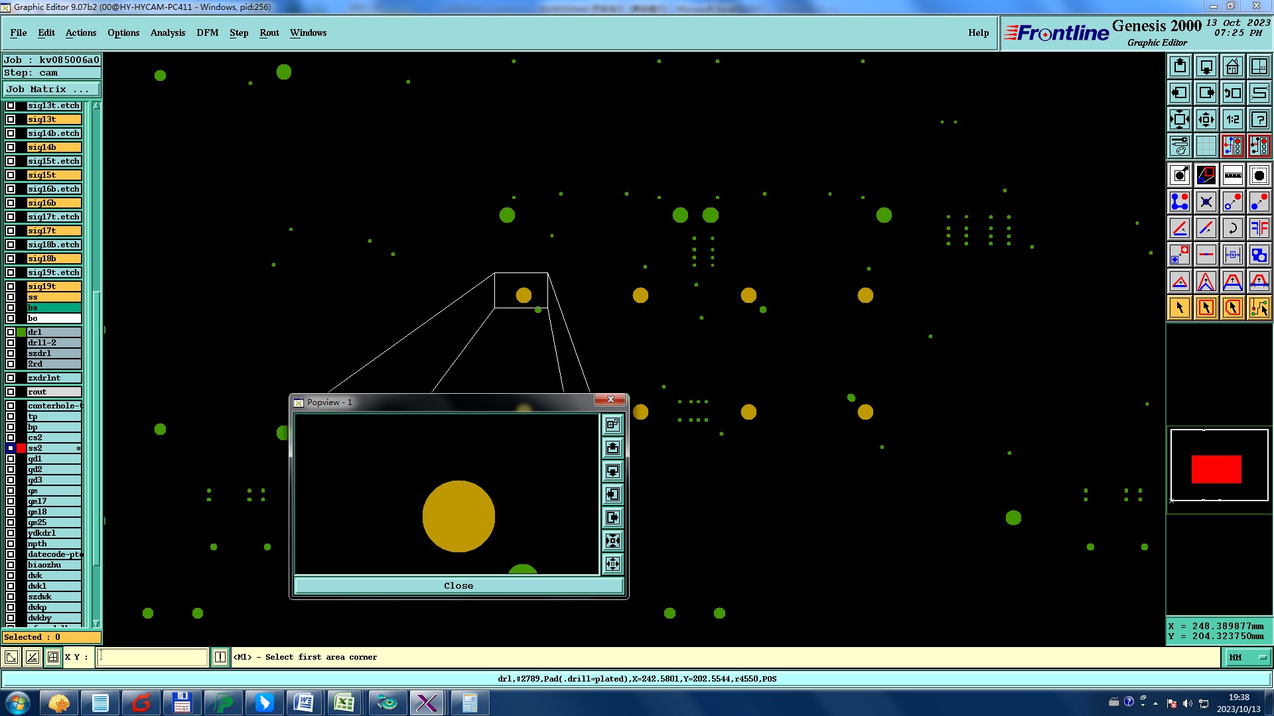Open Windows Start button
This screenshot has height=716, width=1274.
point(18,703)
